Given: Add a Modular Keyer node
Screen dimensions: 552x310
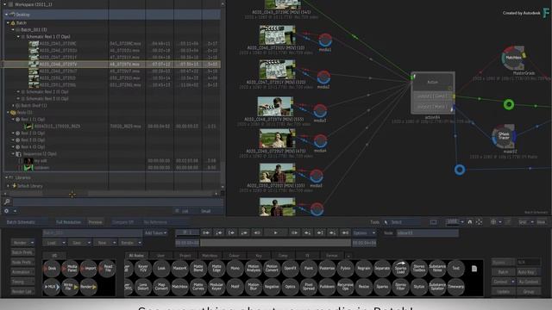Looking at the screenshot, I should pos(216,287).
